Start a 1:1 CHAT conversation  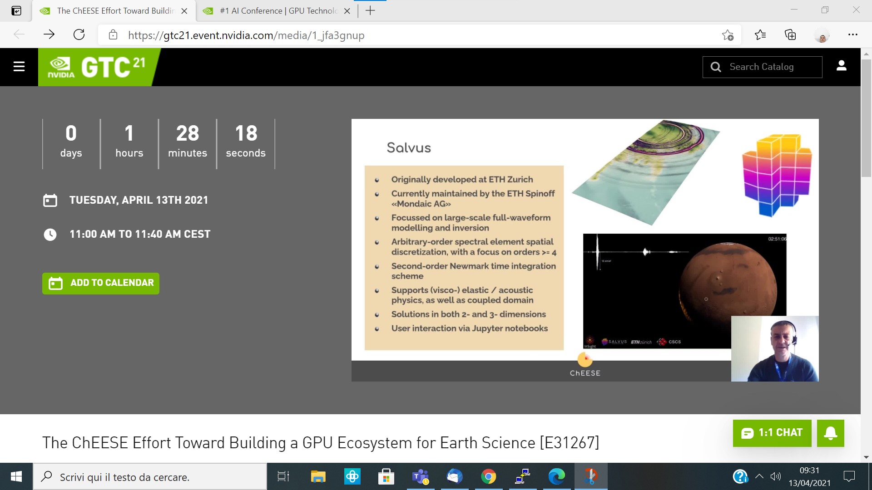(x=772, y=433)
